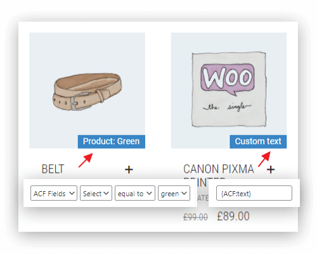
Task: Click the red arrow pointing to Custom text
Action: (264, 159)
